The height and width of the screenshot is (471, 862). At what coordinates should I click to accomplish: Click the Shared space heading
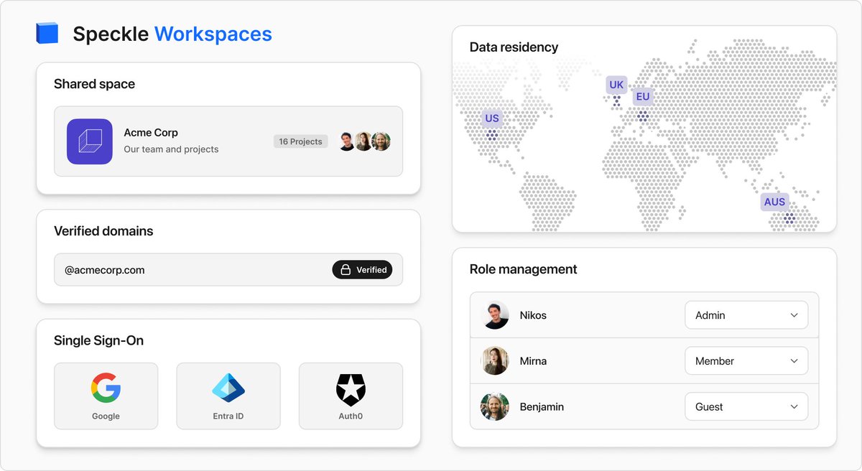tap(94, 84)
